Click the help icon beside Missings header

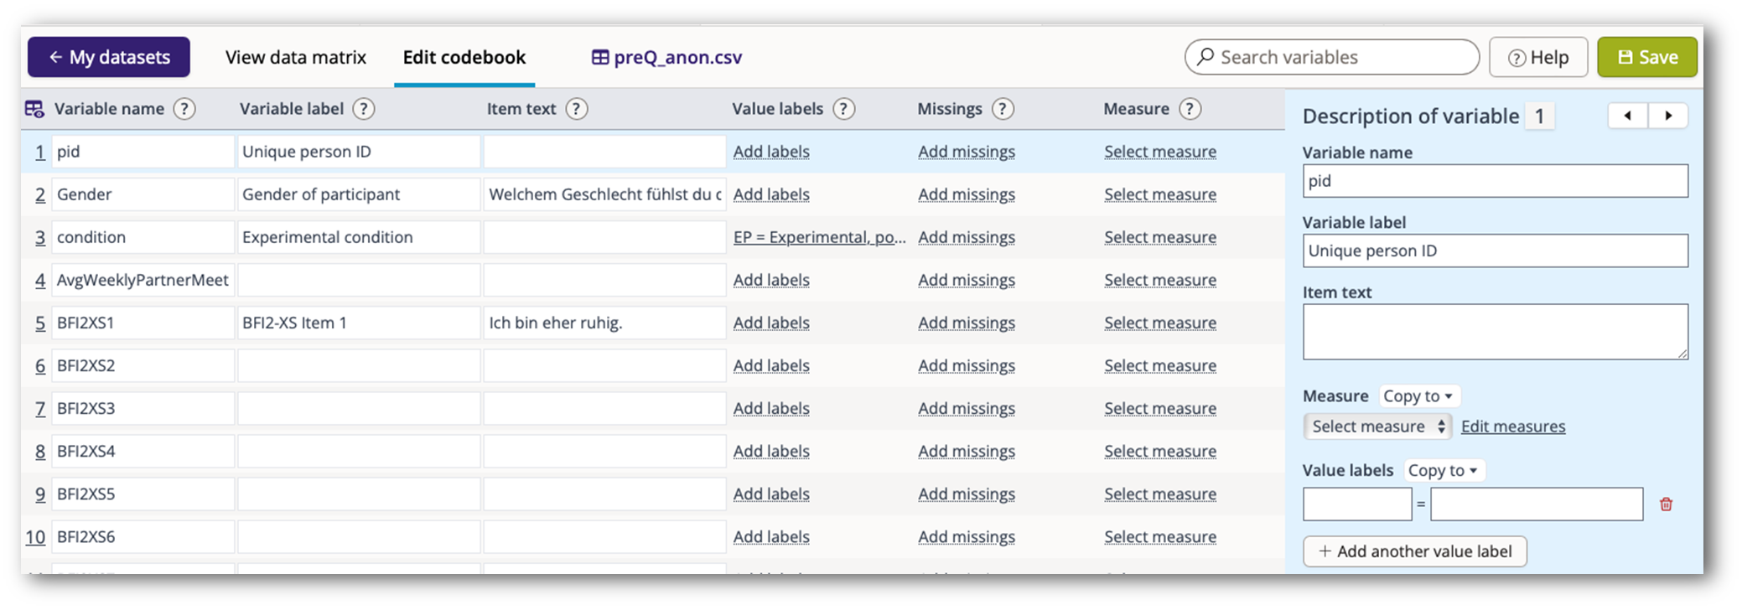[x=1002, y=109]
